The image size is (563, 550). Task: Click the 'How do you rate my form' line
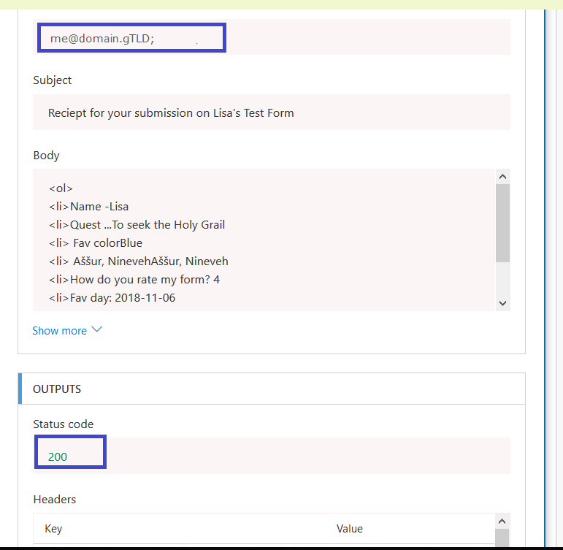(134, 279)
